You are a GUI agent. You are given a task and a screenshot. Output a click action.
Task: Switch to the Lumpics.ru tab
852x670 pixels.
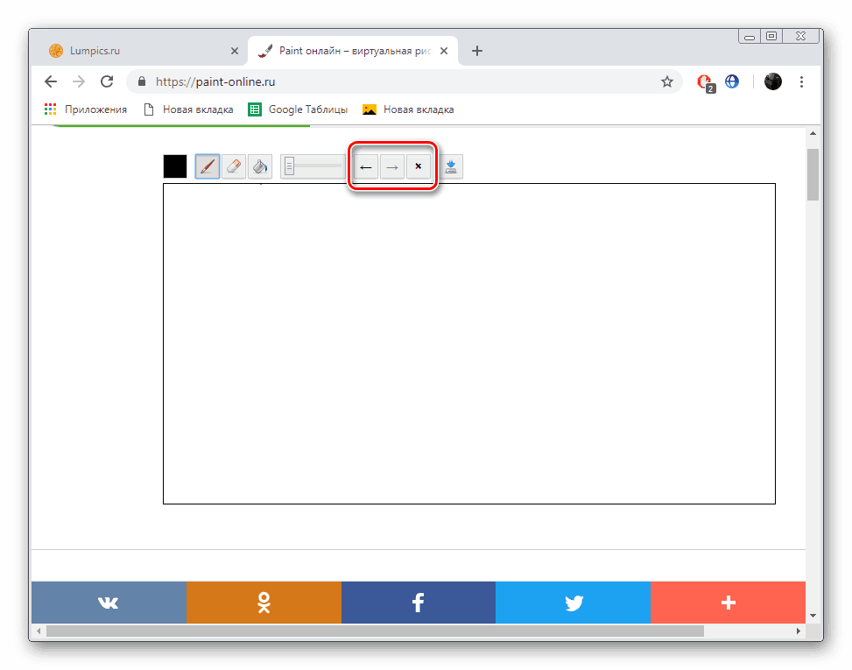(141, 51)
